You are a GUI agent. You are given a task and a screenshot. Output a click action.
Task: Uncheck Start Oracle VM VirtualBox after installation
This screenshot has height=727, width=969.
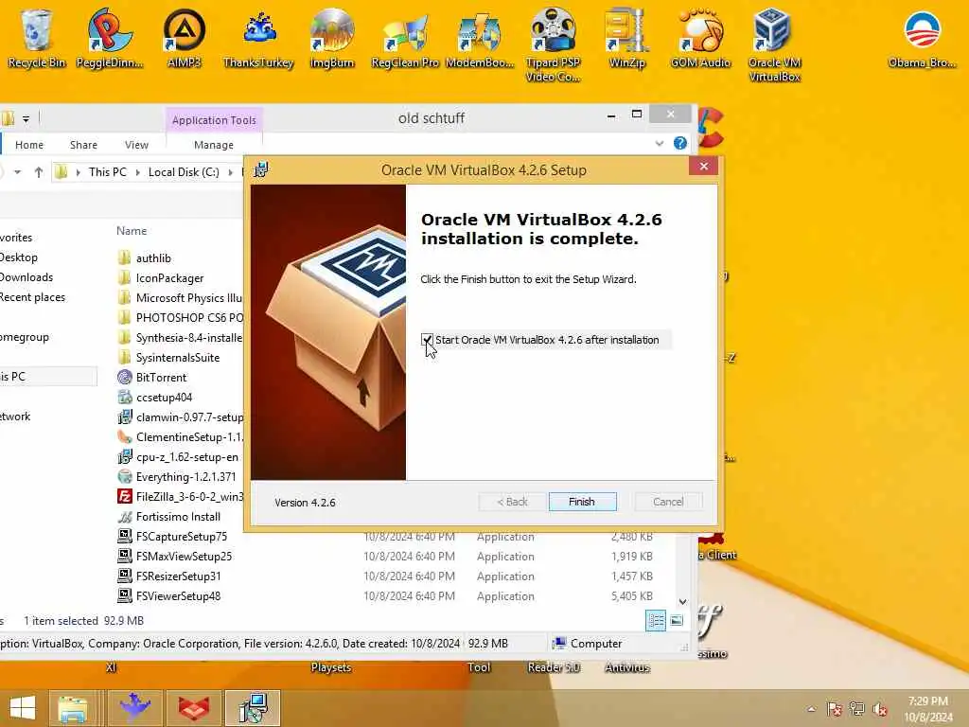tap(427, 340)
